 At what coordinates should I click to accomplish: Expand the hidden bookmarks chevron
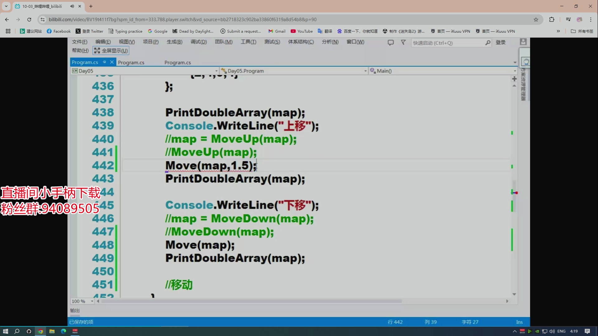558,31
